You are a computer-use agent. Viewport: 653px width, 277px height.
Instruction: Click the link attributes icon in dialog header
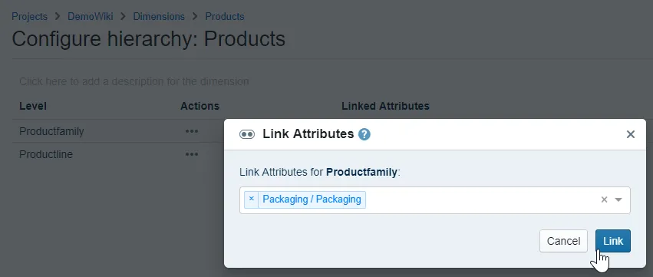[x=247, y=134]
